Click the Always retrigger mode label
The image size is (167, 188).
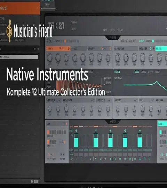tap(142, 41)
